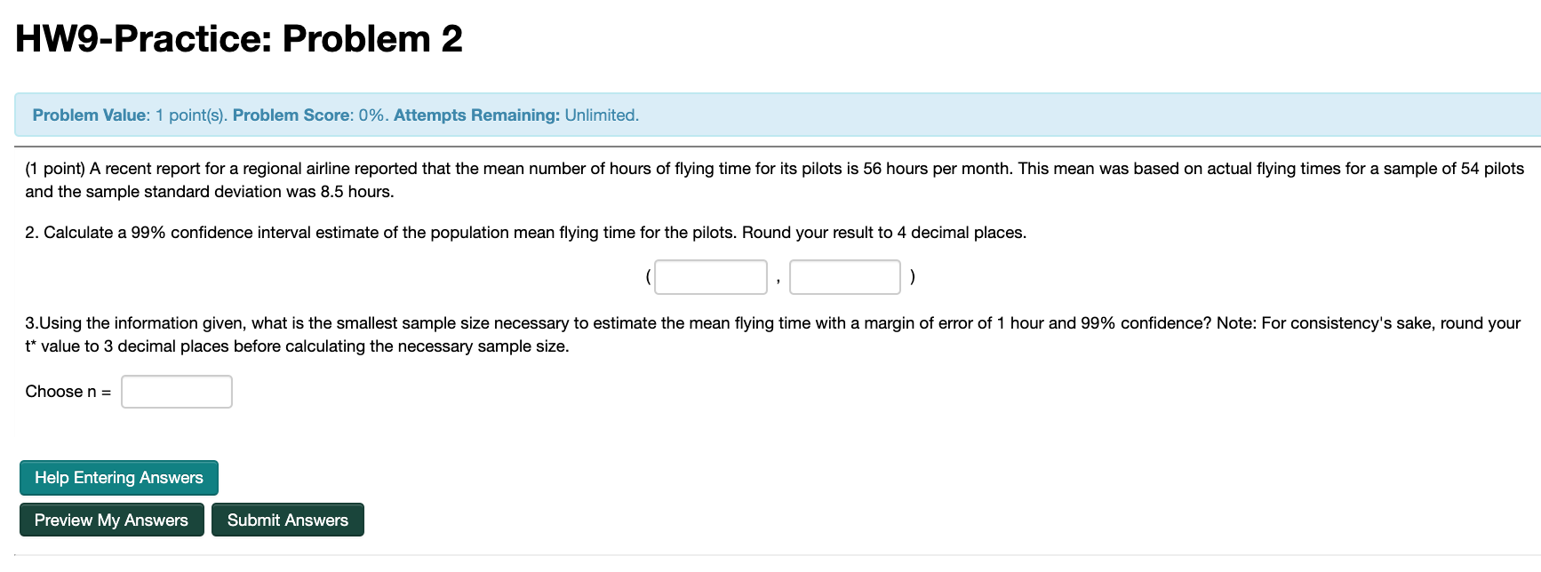
Task: Click the HW9-Practice: Problem 2 heading
Action: click(x=238, y=38)
